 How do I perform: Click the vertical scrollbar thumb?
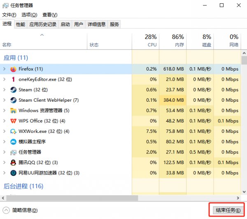pyautogui.click(x=244, y=60)
